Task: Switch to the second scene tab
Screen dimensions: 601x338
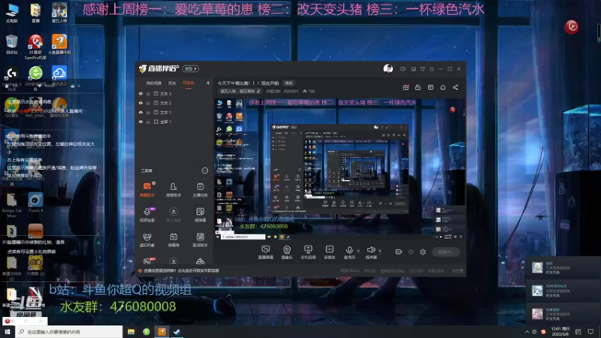Action: coord(172,83)
